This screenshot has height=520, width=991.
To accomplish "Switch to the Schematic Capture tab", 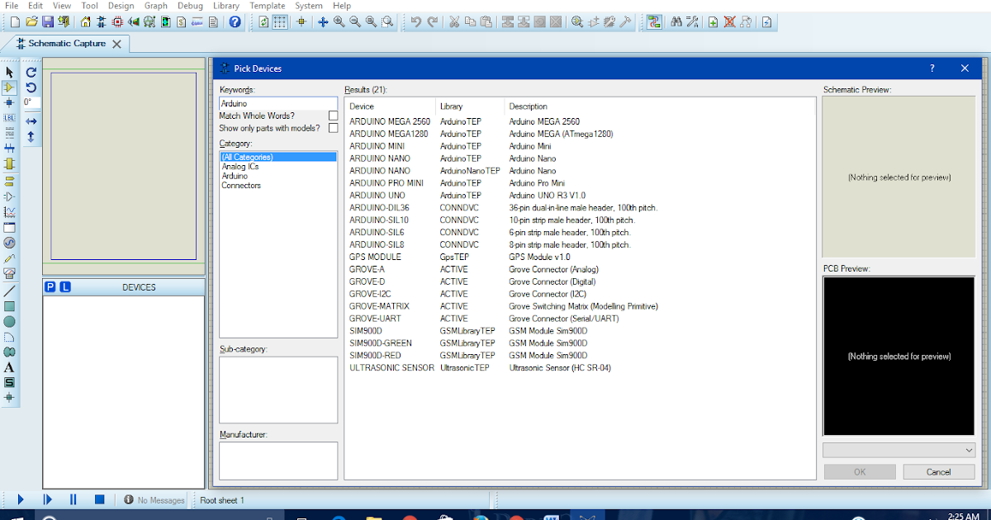I will click(66, 44).
